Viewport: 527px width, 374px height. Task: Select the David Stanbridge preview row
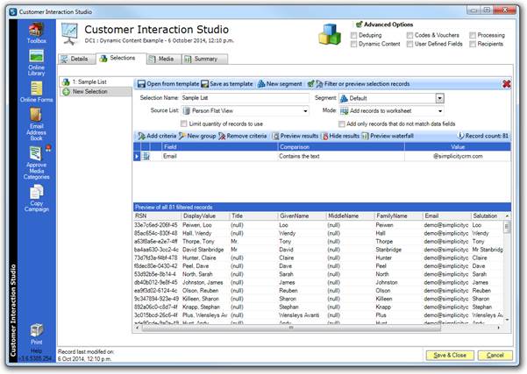318,250
